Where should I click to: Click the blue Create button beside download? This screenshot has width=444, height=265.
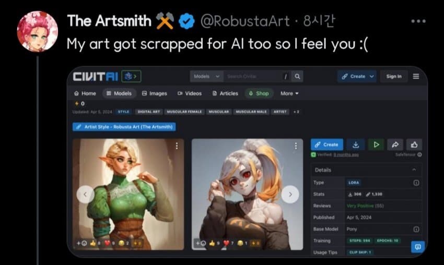[x=327, y=144]
